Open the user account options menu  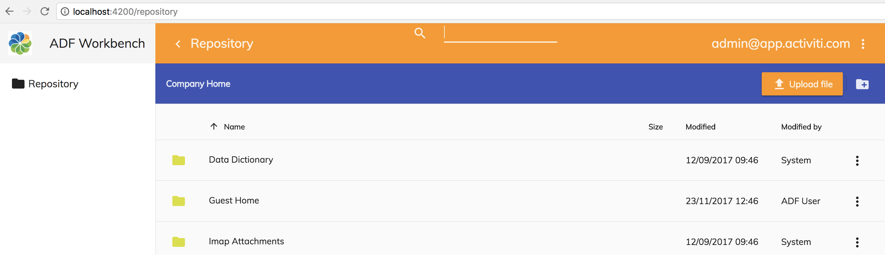(x=863, y=44)
